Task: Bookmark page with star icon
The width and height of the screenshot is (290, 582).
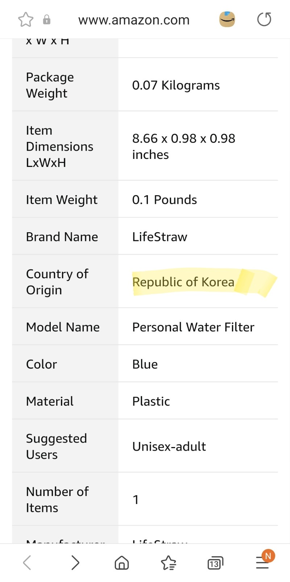Action: (26, 20)
